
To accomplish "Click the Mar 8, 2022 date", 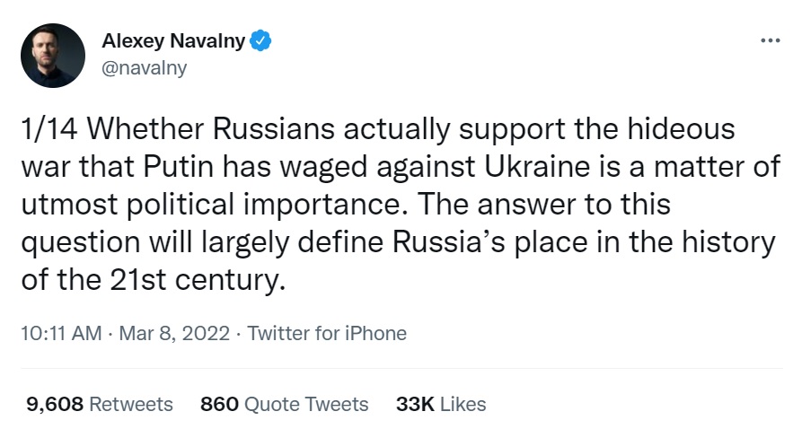I will 173,334.
